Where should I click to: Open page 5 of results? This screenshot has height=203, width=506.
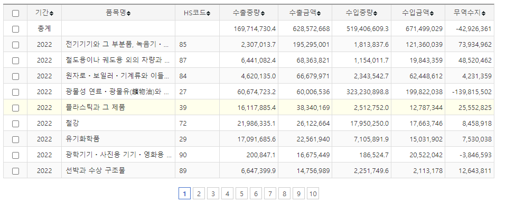coord(241,194)
